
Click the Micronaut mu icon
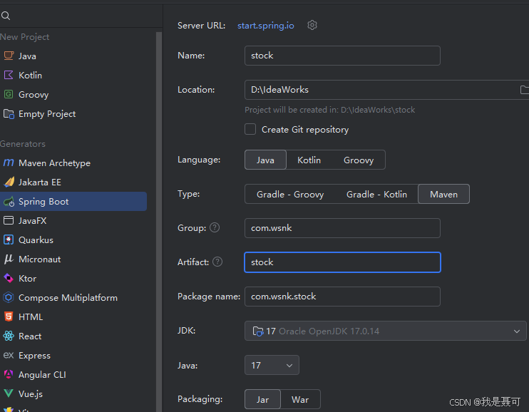pos(9,259)
